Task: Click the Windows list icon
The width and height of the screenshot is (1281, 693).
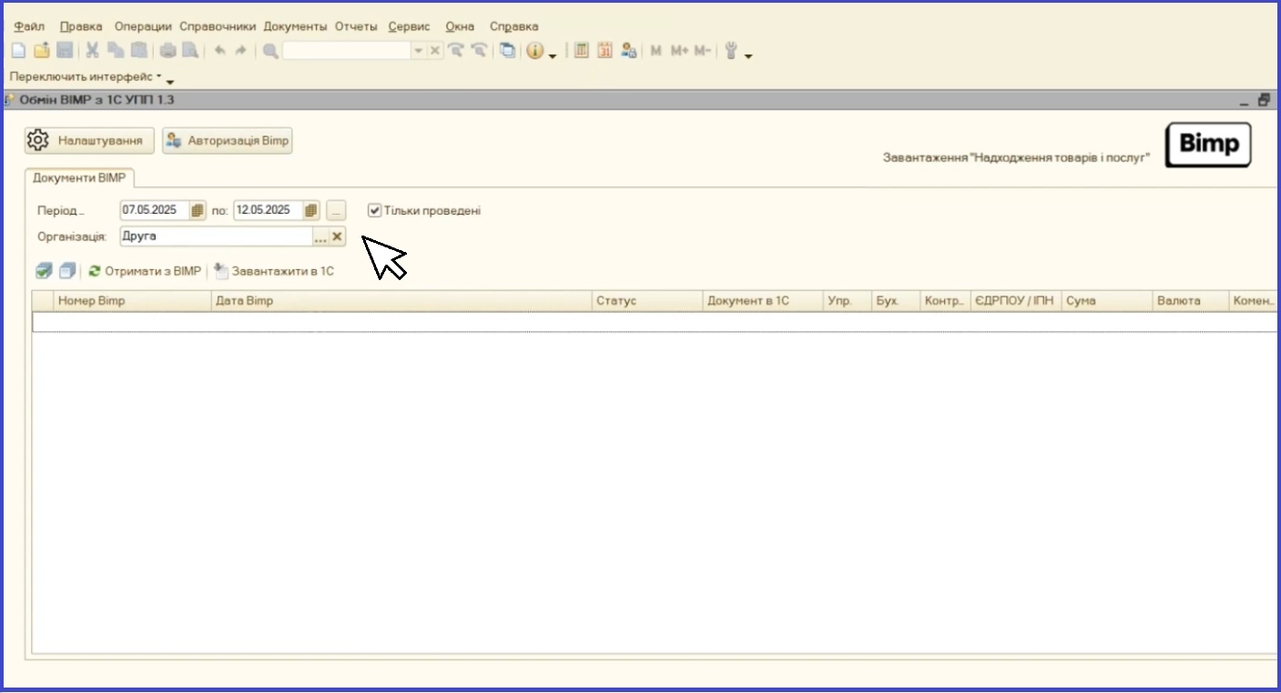Action: (507, 52)
